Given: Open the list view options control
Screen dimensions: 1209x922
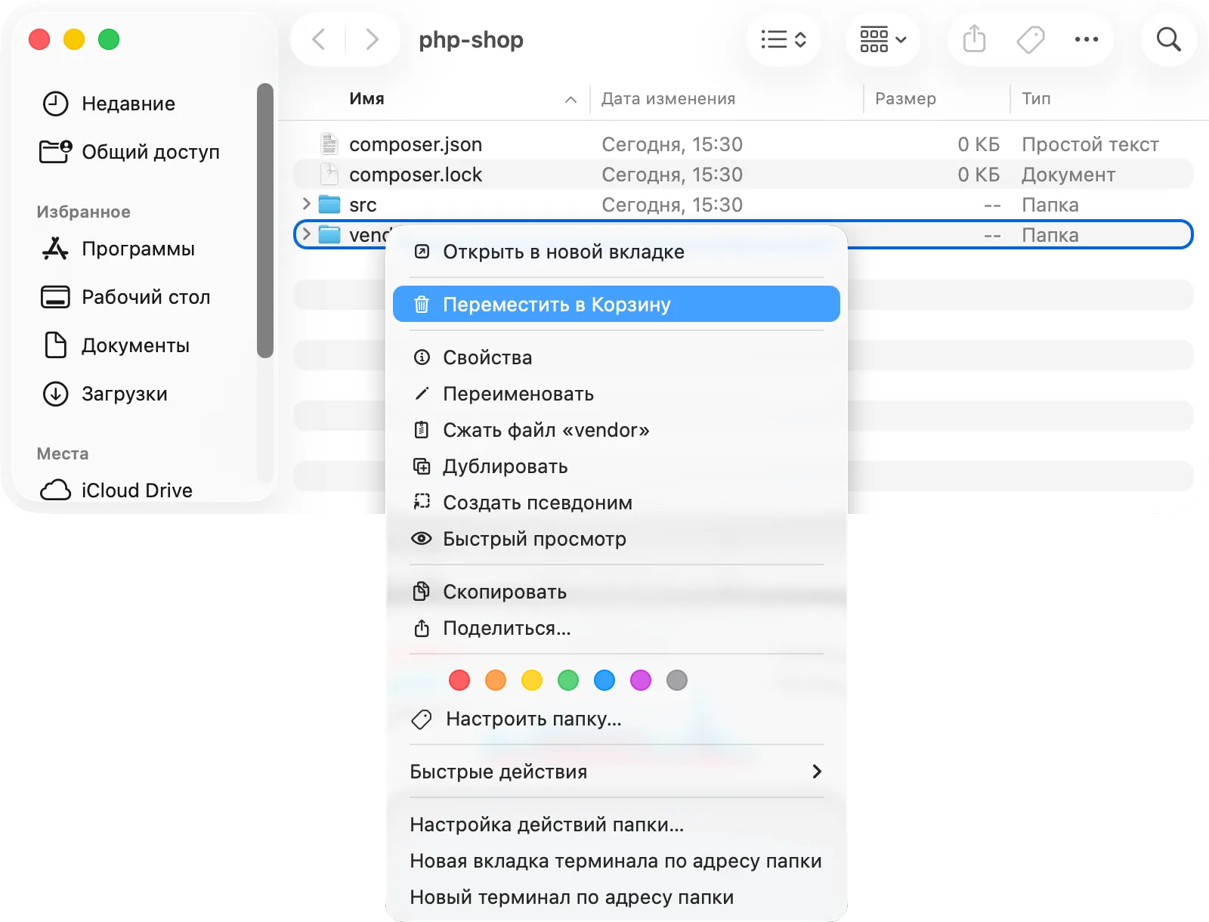Looking at the screenshot, I should tap(784, 39).
